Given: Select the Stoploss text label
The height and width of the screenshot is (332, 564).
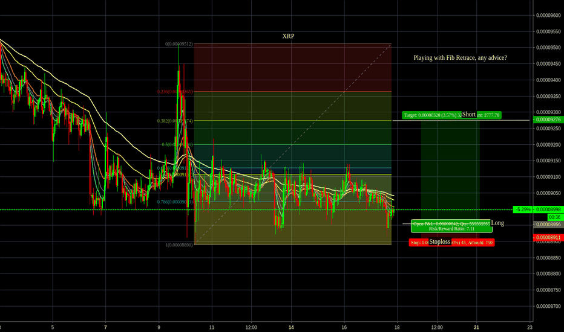Looking at the screenshot, I should (x=439, y=241).
